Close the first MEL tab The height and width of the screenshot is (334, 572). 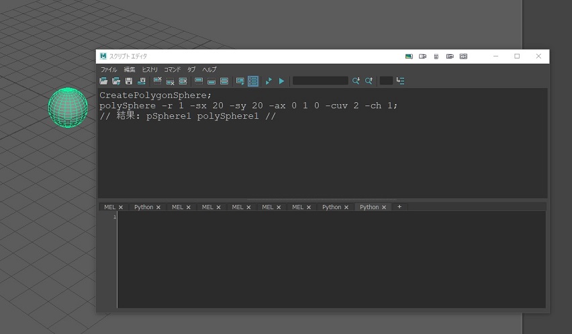pos(121,208)
